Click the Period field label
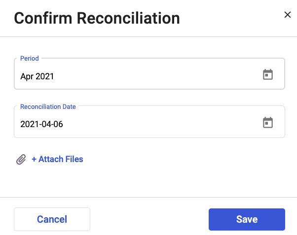Image resolution: width=297 pixels, height=235 pixels. coord(30,58)
